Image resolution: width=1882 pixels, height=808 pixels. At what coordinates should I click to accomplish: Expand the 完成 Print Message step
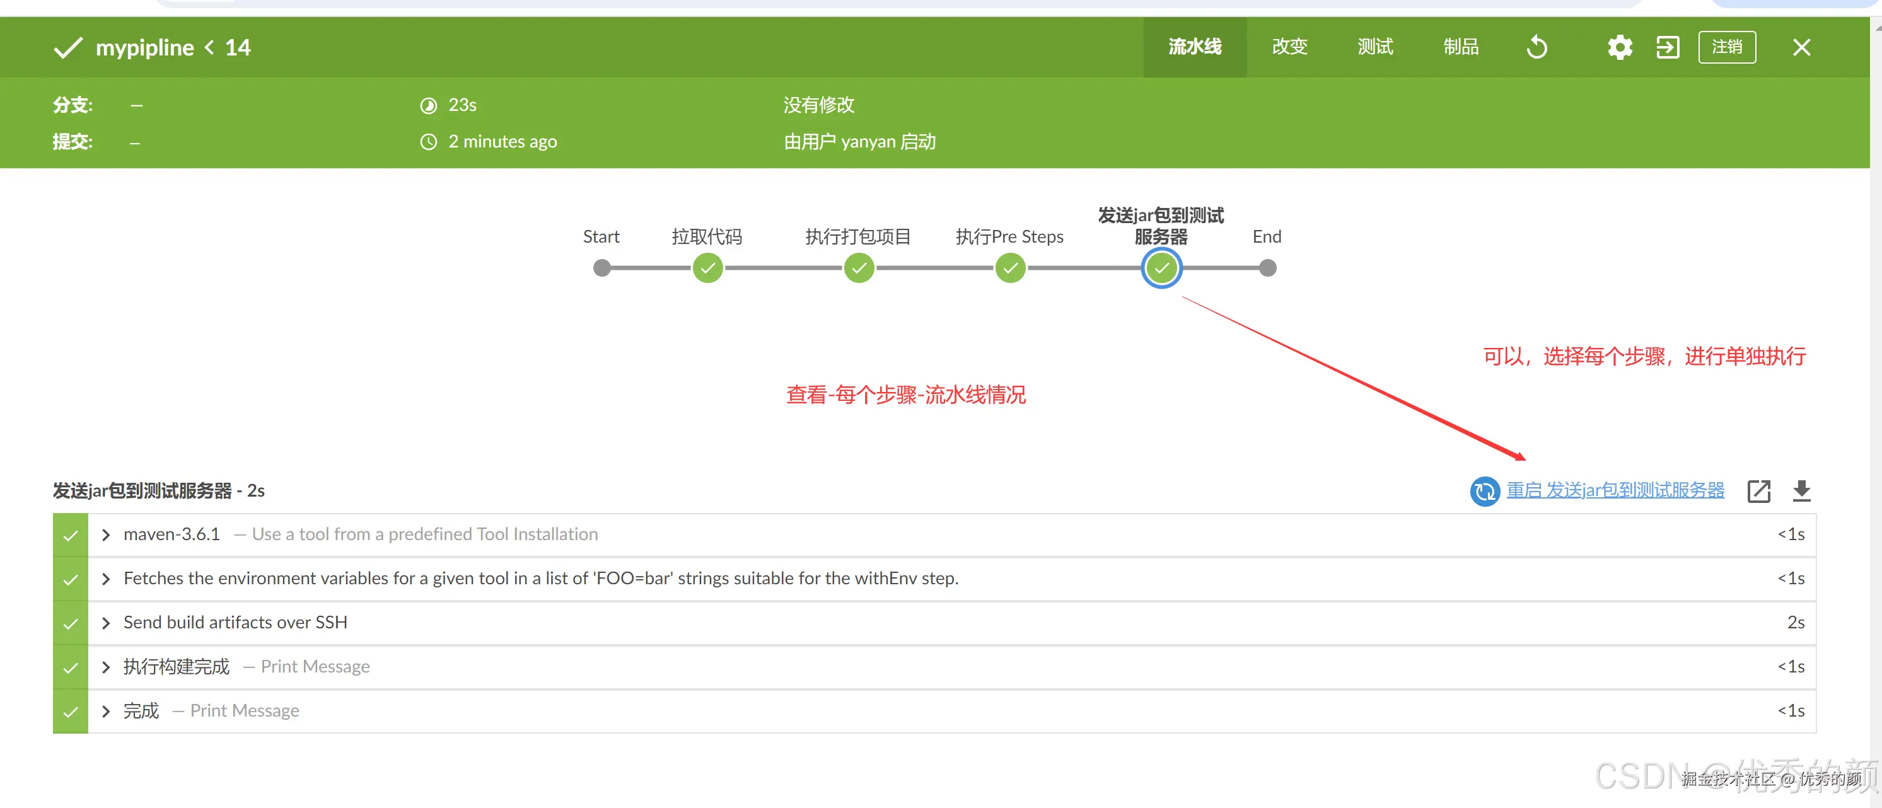pyautogui.click(x=106, y=712)
